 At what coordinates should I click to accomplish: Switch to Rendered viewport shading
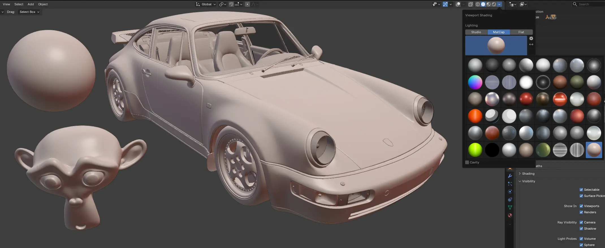494,4
